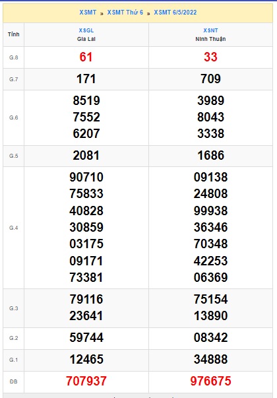277x398 pixels.
Task: Click the breadcrumb arrow after XSMT
Action: point(102,13)
